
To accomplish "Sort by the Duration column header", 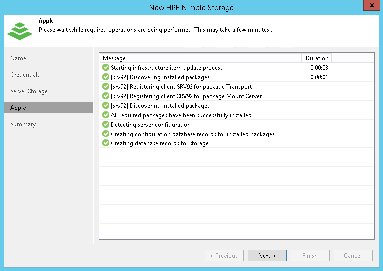I will (317, 58).
